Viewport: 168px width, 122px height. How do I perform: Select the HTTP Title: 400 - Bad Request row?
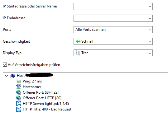(47, 109)
